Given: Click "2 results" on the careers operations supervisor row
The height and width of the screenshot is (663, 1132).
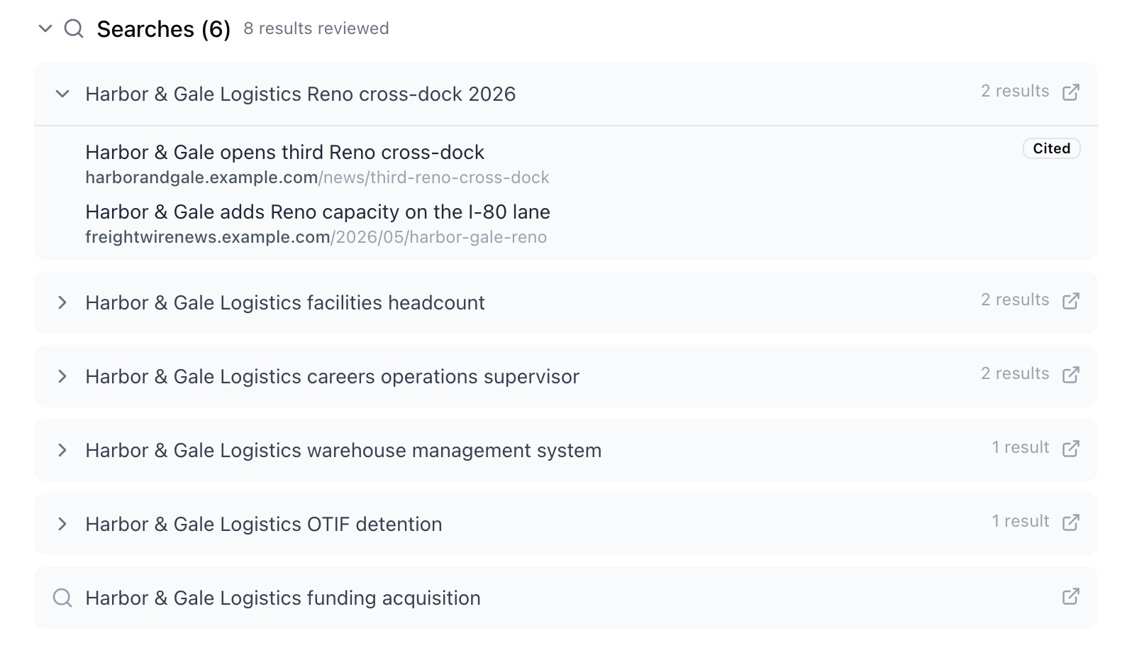Looking at the screenshot, I should tap(1015, 373).
